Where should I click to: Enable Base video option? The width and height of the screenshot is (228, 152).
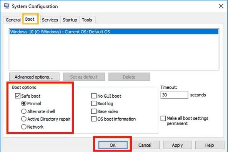click(x=94, y=111)
